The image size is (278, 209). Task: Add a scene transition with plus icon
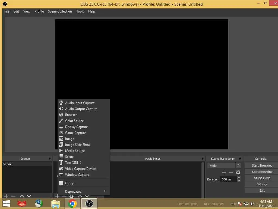point(224,172)
